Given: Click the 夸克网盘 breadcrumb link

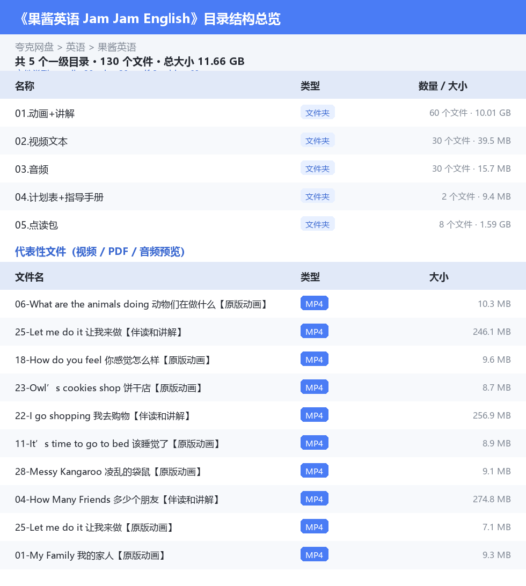Looking at the screenshot, I should coord(34,47).
